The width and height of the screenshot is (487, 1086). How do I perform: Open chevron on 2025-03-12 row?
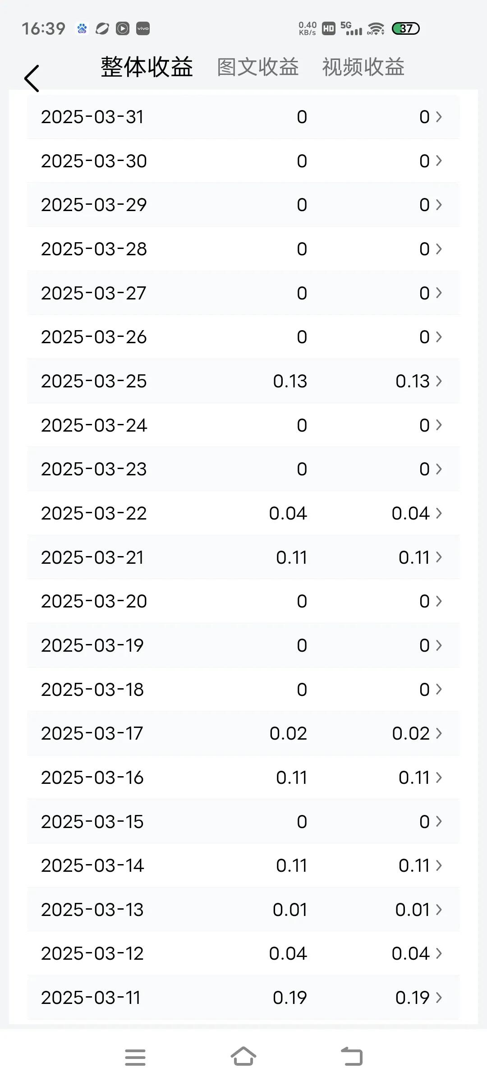(439, 953)
